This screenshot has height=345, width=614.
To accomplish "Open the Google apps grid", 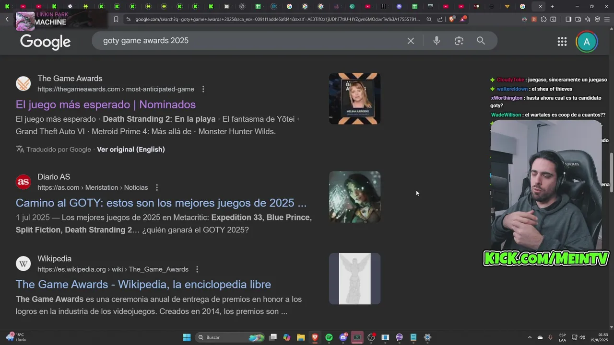I will [562, 42].
